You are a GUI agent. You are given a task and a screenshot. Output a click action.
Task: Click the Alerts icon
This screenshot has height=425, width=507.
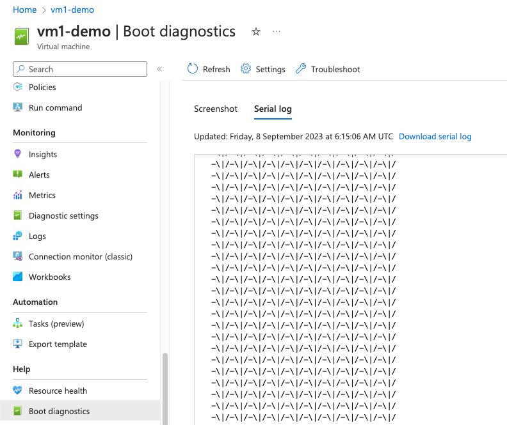[18, 174]
